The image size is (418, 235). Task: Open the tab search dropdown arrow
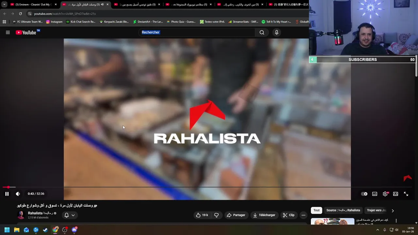pos(4,5)
